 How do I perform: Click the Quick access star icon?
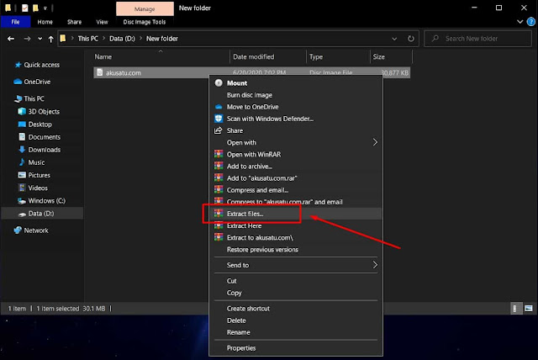pyautogui.click(x=18, y=65)
